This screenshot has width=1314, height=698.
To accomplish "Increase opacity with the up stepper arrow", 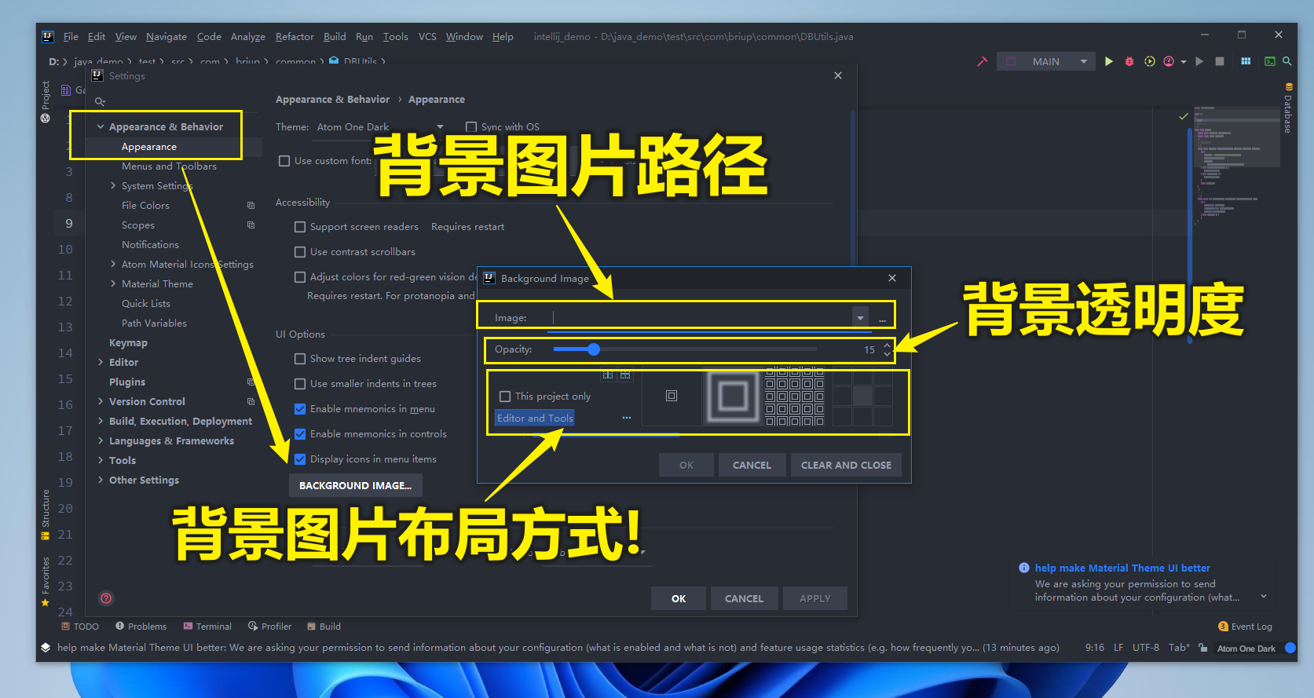I will click(x=887, y=345).
